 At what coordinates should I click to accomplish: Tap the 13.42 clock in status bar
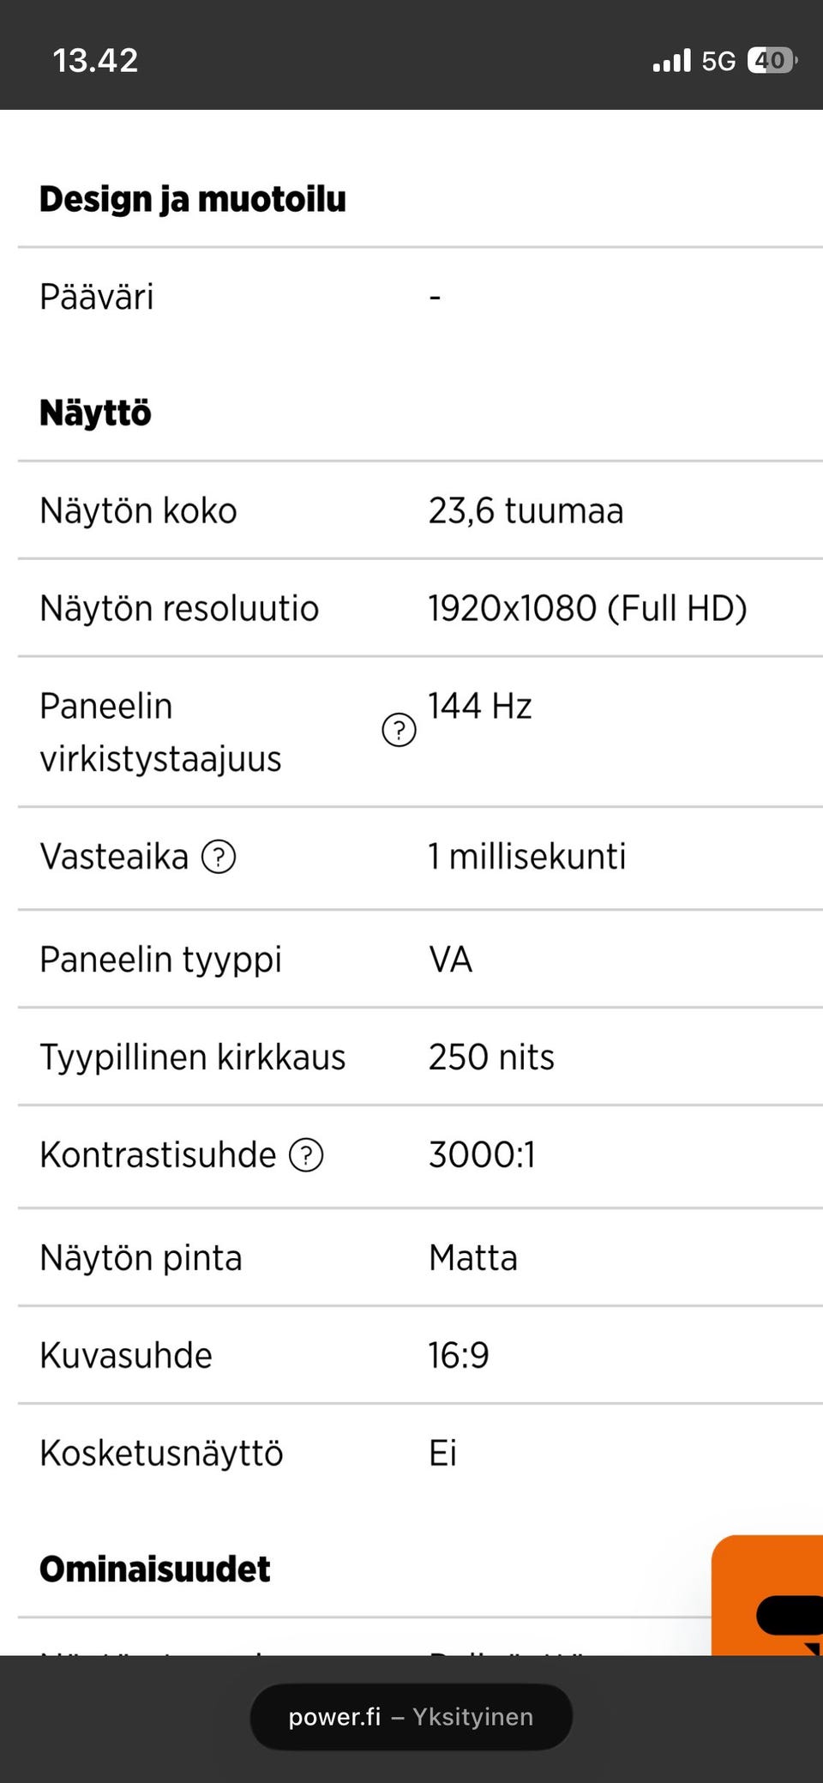coord(95,61)
